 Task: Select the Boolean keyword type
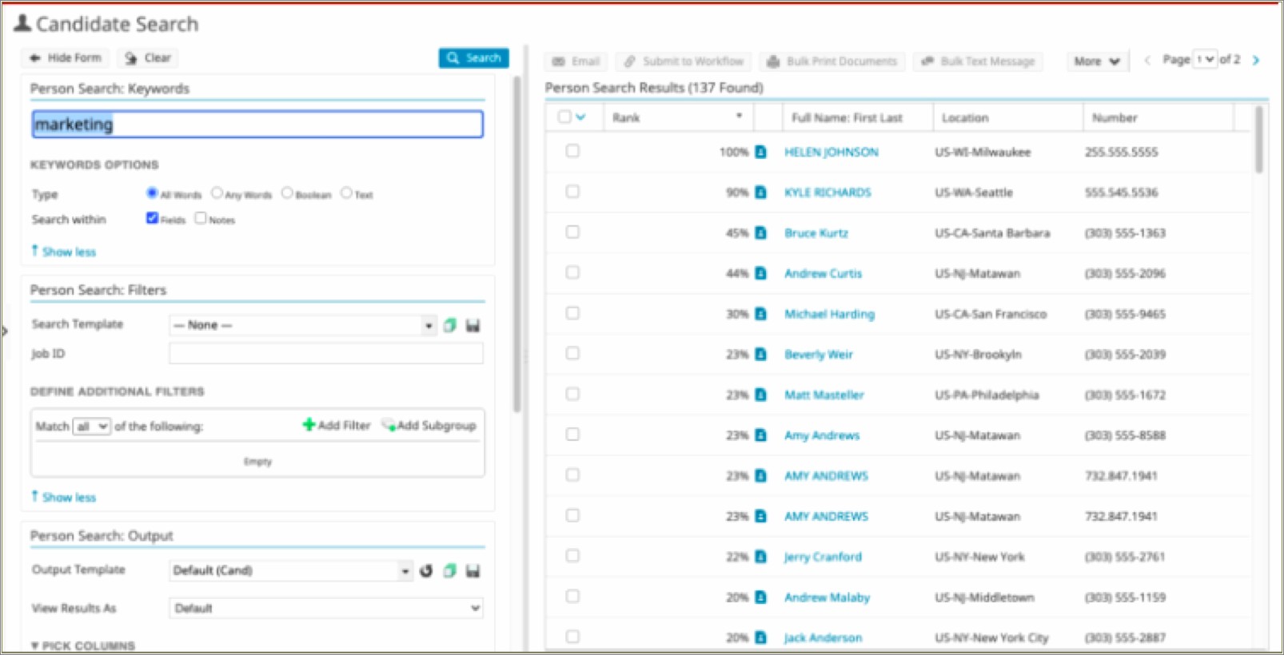coord(287,193)
